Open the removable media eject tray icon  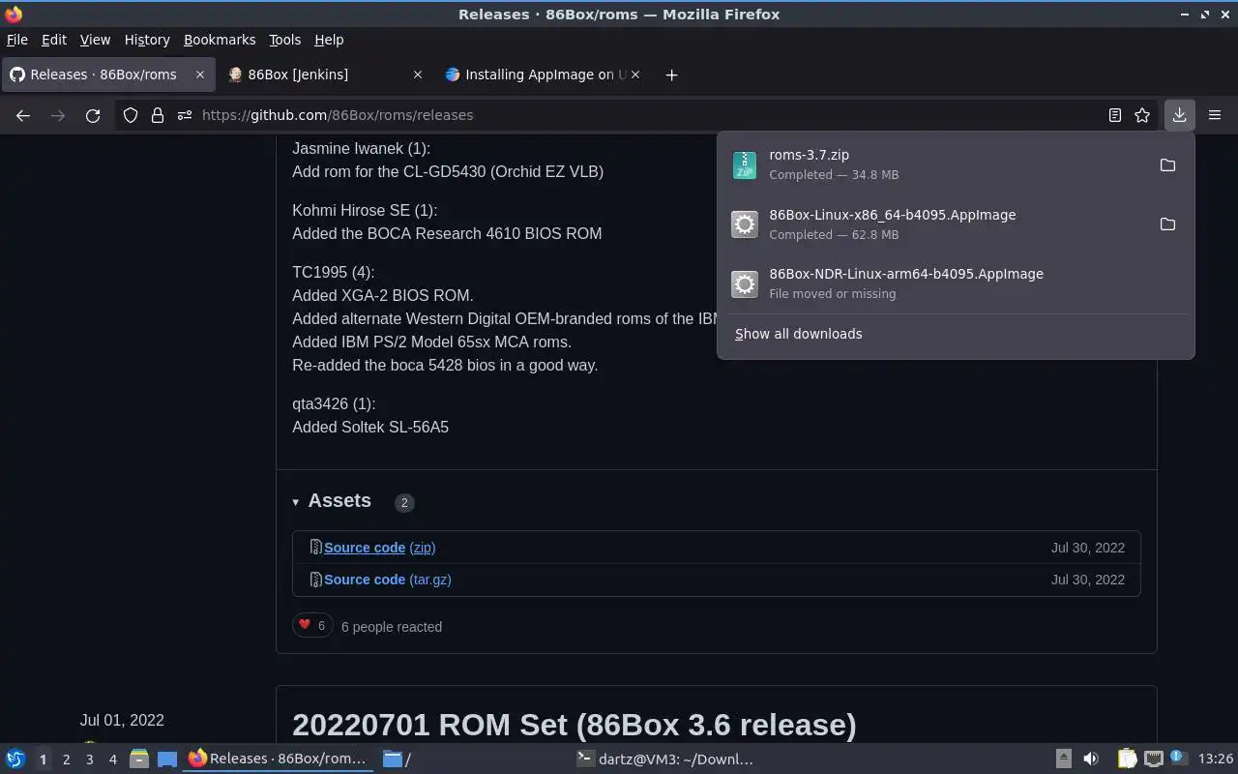pyautogui.click(x=1063, y=759)
